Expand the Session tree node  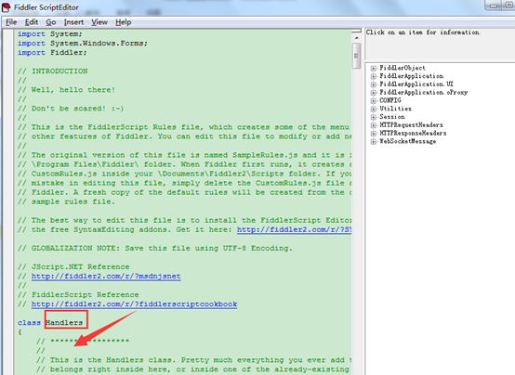pos(374,117)
